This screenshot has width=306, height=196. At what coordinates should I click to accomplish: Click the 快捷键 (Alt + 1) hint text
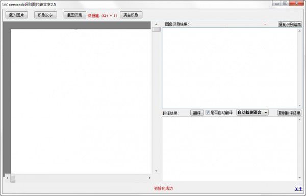103,15
